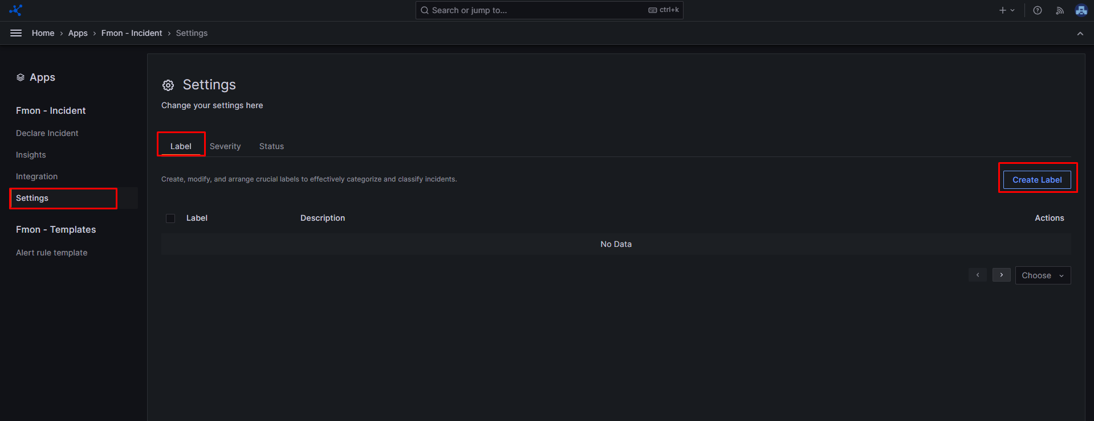The height and width of the screenshot is (421, 1094).
Task: Go to previous page arrow
Action: point(977,275)
